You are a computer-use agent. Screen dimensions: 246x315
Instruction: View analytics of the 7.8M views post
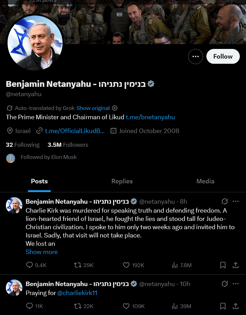click(175, 265)
